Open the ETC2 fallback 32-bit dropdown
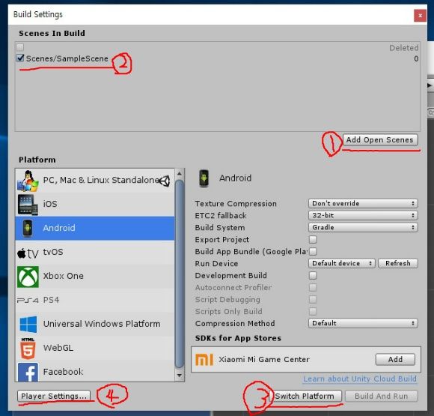The image size is (434, 416). pos(363,215)
